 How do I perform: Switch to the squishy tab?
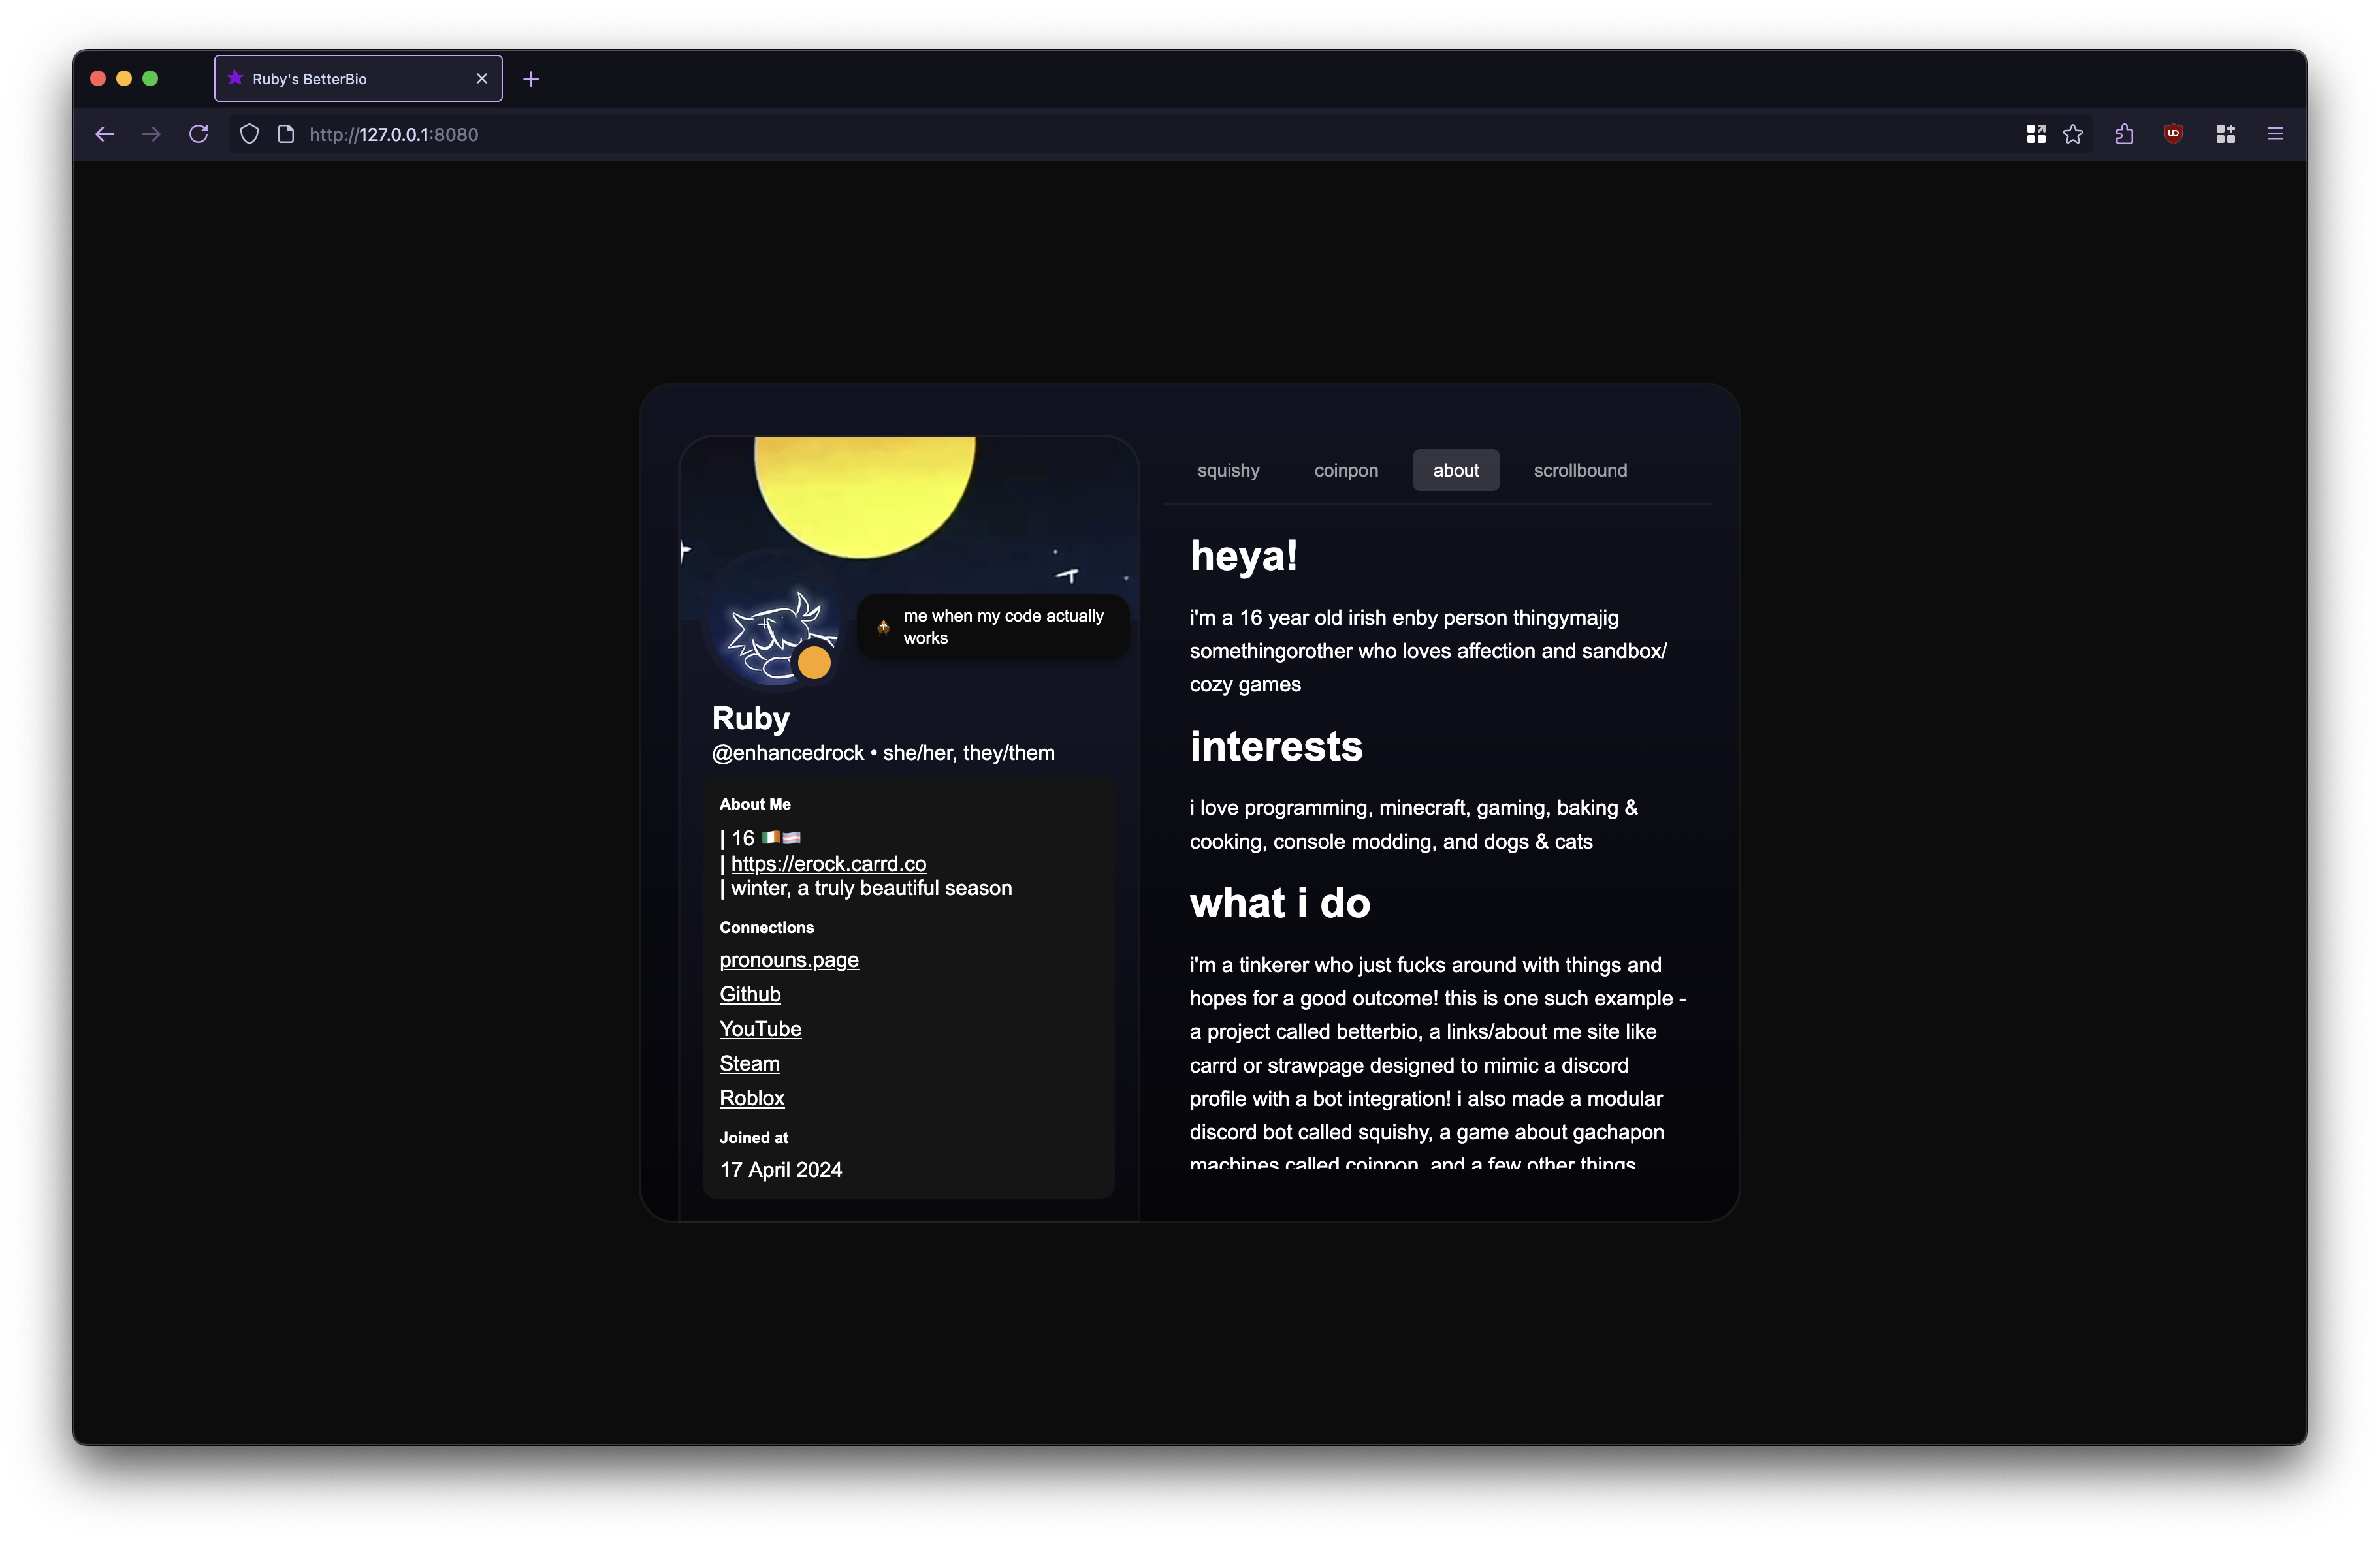point(1228,471)
